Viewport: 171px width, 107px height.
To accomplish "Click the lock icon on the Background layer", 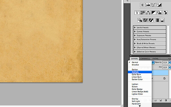I will [164, 78].
